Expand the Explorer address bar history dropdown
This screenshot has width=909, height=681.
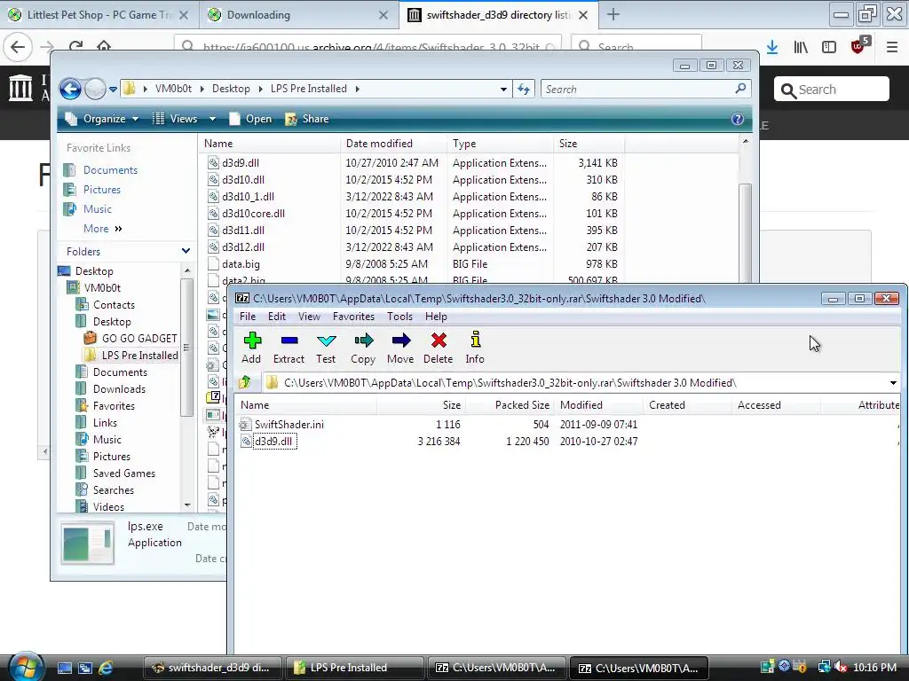[x=503, y=90]
